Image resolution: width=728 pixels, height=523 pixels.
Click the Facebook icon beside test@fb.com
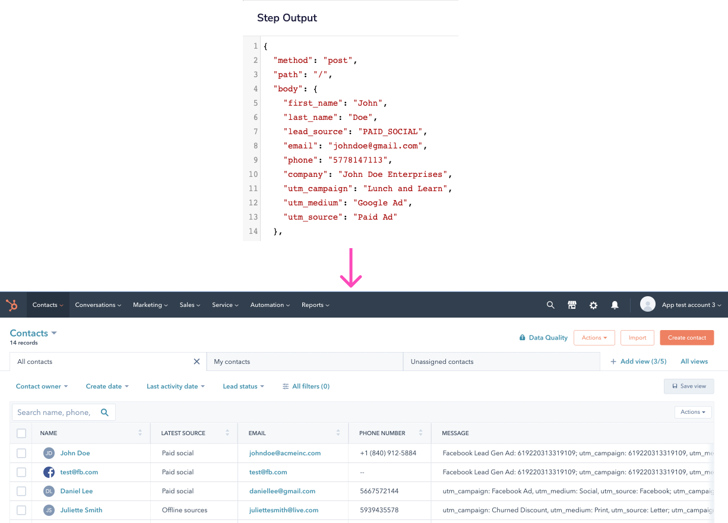point(49,473)
